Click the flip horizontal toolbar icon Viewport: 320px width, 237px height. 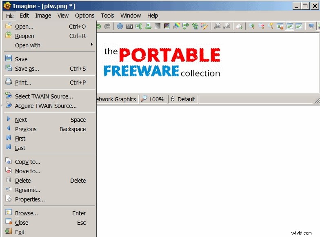(148, 26)
